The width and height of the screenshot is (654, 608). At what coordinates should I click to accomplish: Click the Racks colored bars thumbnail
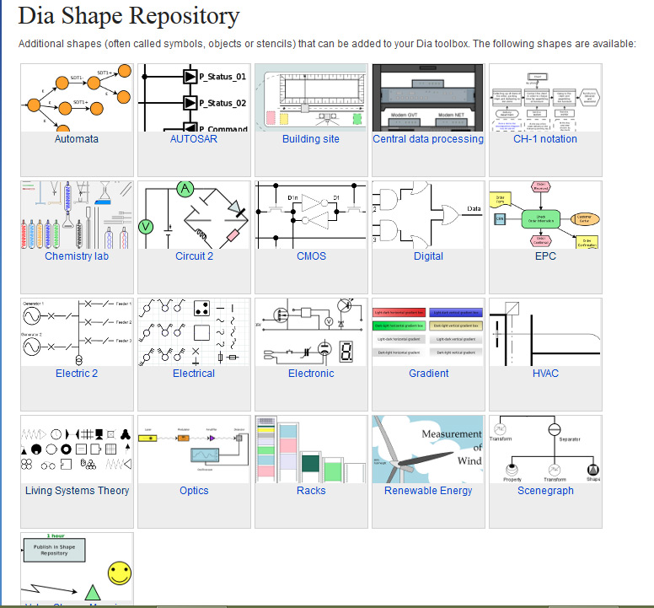311,449
